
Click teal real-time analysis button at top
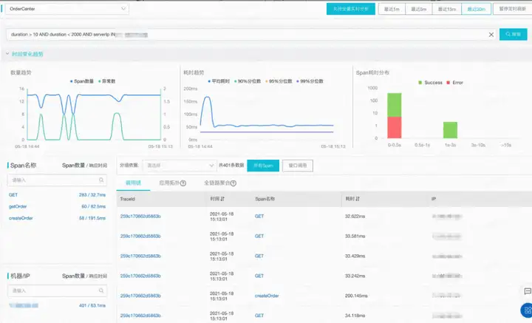351,9
